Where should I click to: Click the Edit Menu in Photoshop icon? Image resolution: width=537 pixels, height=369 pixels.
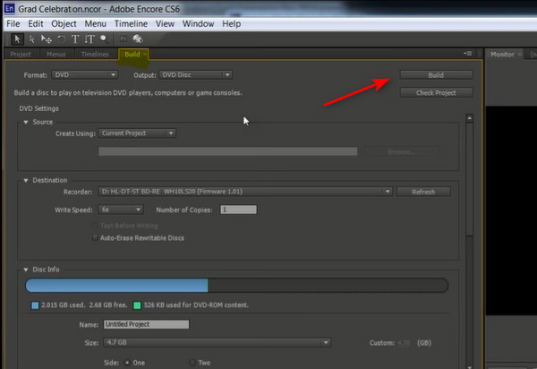(124, 39)
